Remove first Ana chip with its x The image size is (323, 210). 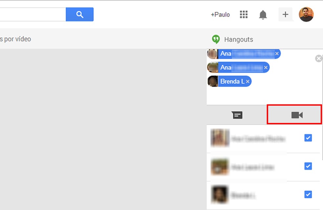[x=277, y=54]
